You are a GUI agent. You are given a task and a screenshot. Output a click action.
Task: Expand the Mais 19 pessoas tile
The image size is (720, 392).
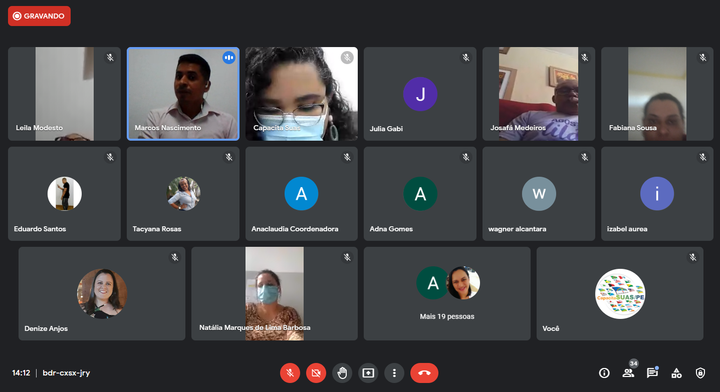point(447,293)
